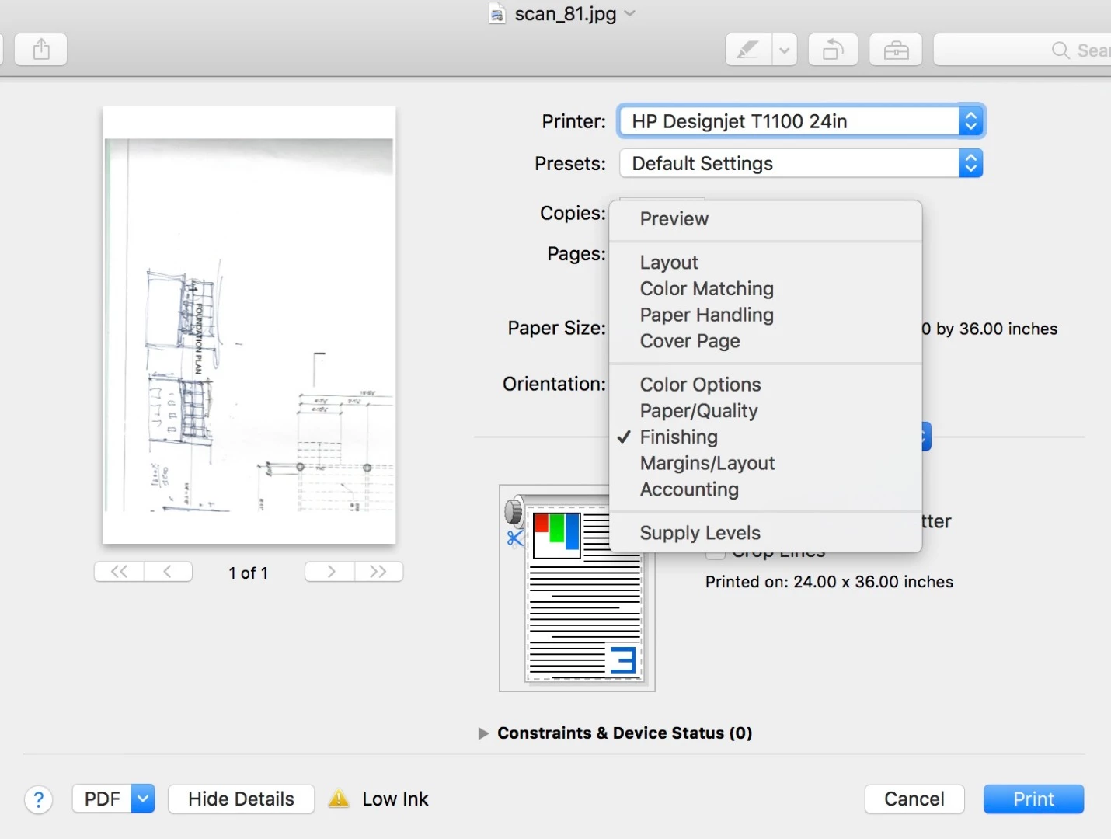Go to next page with right arrow
This screenshot has height=839, width=1111.
click(330, 572)
